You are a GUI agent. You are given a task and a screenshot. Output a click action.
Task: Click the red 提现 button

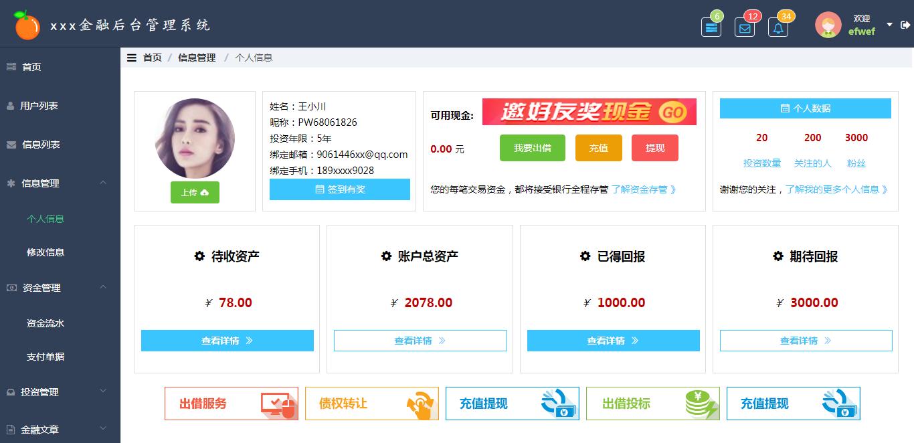(655, 148)
